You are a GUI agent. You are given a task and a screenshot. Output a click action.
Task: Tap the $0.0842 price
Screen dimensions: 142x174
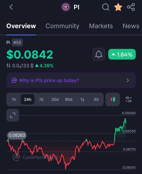click(x=30, y=54)
